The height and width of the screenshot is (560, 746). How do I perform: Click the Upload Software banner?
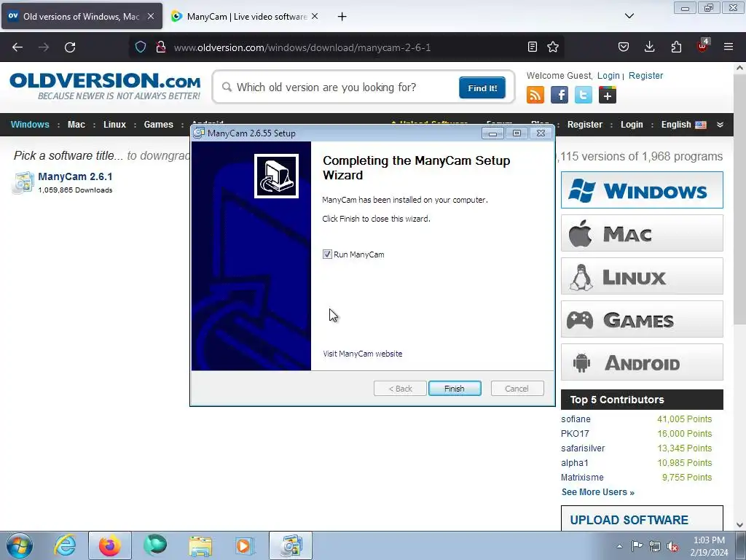click(642, 518)
